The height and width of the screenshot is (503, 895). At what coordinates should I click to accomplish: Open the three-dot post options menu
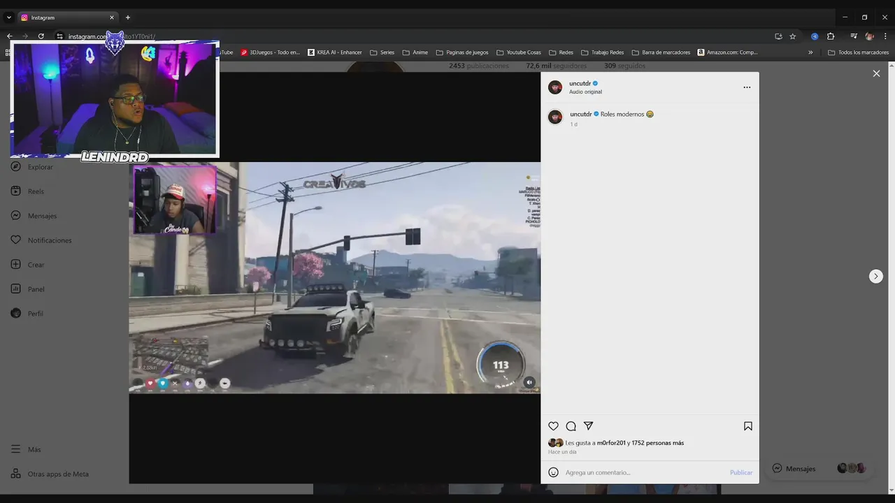coord(747,87)
